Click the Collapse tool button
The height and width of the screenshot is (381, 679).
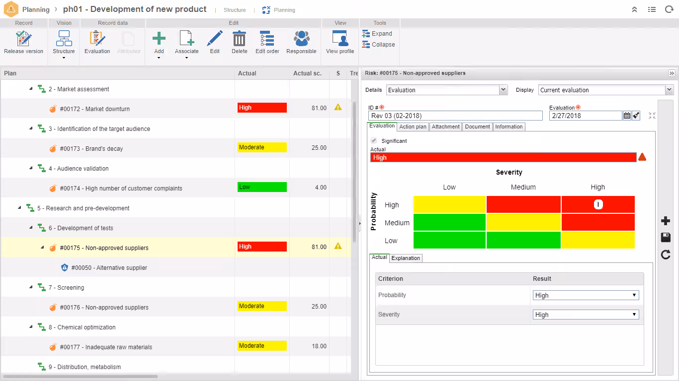[379, 45]
